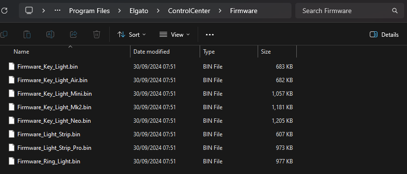
Task: Select Firmware_Key_Light_Mk2.bin file
Action: [54, 107]
